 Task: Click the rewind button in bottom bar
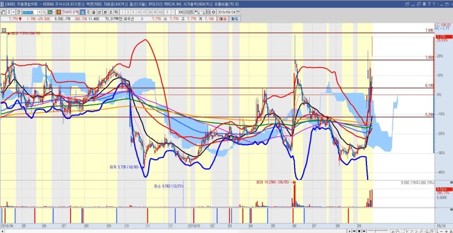354,231
